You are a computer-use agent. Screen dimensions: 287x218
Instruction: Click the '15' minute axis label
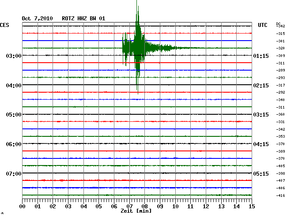click(252, 207)
